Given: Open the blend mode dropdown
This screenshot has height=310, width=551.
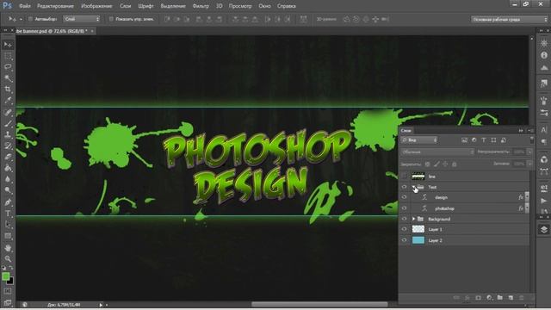Looking at the screenshot, I should (x=437, y=152).
